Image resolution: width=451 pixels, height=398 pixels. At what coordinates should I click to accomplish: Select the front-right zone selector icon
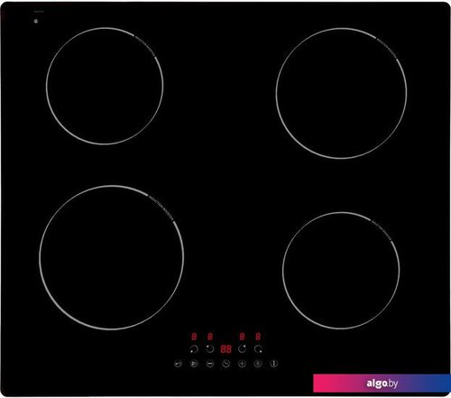point(258,349)
